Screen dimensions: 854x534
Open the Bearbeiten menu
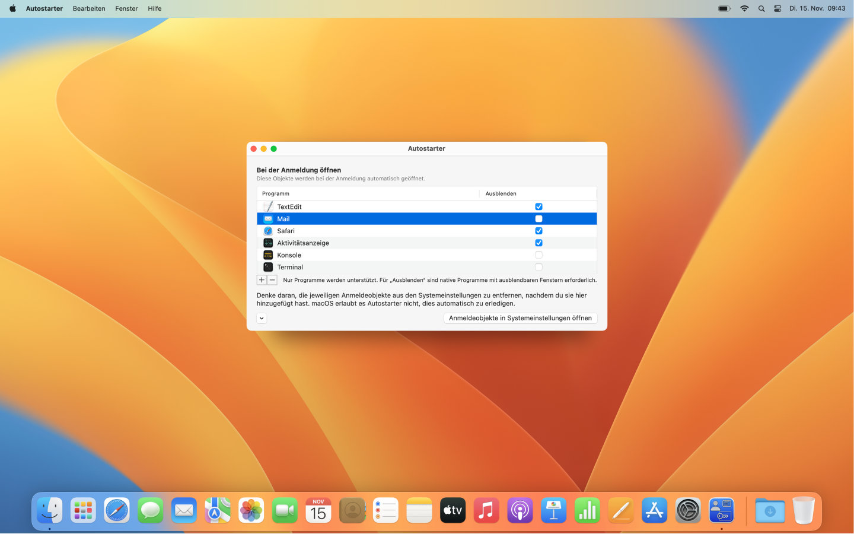point(89,8)
